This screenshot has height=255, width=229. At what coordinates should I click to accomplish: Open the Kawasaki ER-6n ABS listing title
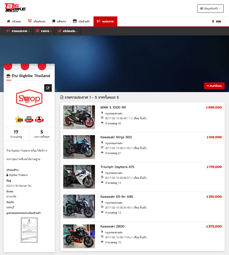[x=117, y=197]
